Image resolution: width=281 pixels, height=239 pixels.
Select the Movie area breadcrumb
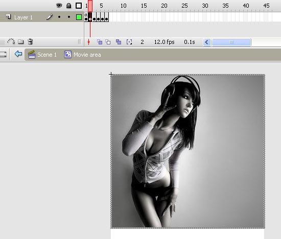(x=87, y=55)
